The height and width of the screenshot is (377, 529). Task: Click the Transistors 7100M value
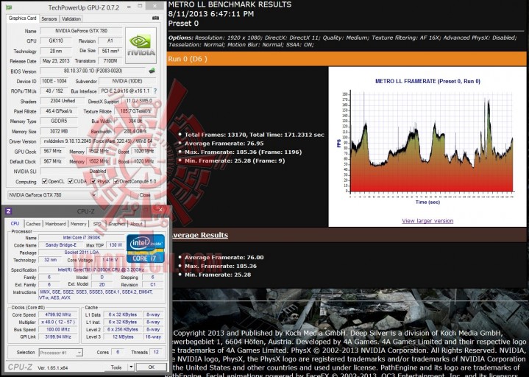110,61
